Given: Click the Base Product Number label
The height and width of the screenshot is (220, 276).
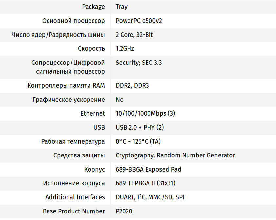Looking at the screenshot, I should click(74, 211).
